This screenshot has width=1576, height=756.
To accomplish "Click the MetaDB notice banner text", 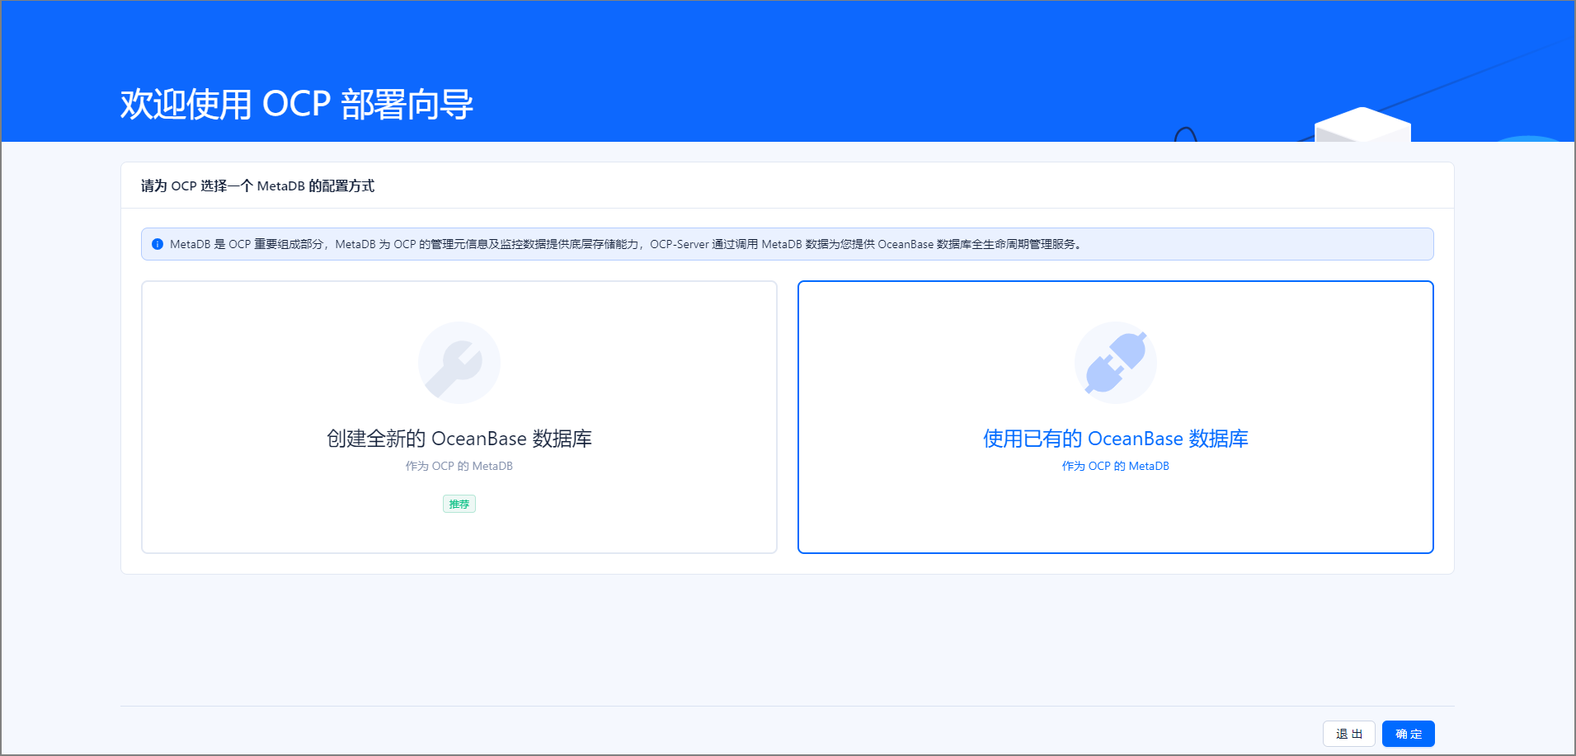I will (625, 244).
